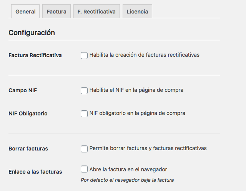The width and height of the screenshot is (246, 191).
Task: Click the General tab
Action: tap(25, 11)
